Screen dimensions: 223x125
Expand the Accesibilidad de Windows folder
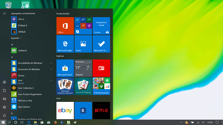click(51, 63)
